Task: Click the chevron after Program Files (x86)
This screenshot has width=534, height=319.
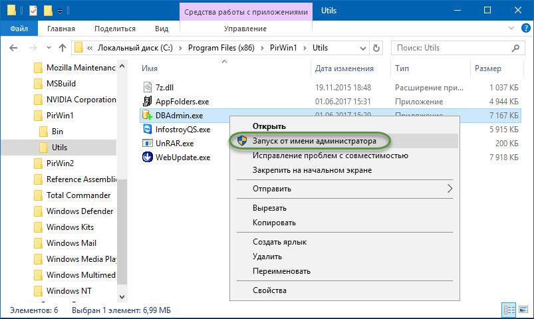Action: pos(262,49)
